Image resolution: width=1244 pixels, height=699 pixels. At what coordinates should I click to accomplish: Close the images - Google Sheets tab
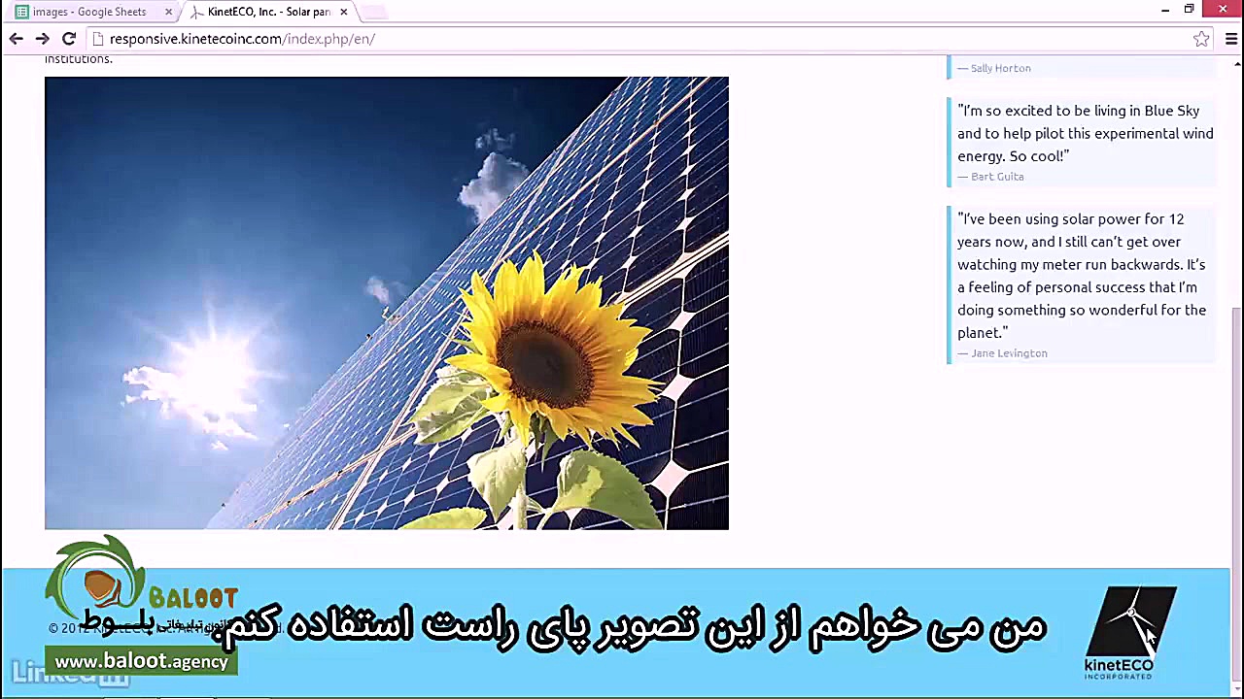pyautogui.click(x=168, y=11)
